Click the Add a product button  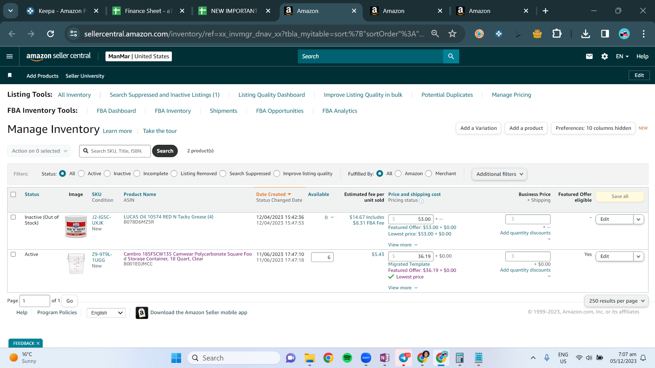pos(526,128)
